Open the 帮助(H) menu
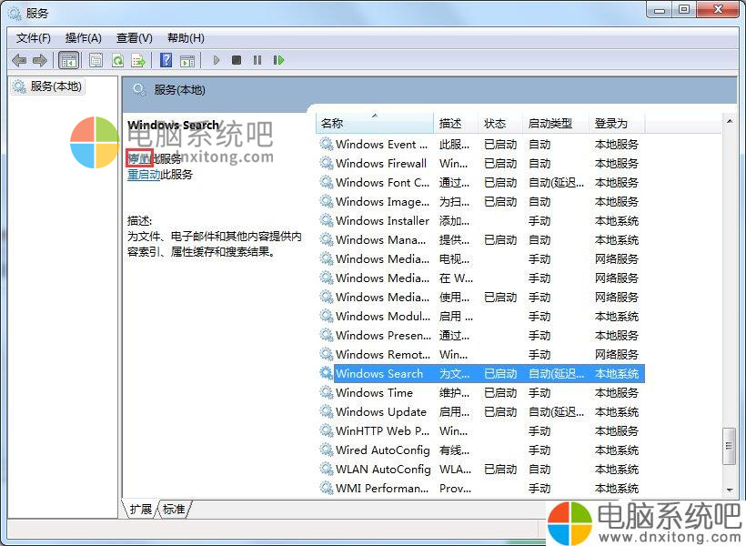Viewport: 746px width, 546px height. pyautogui.click(x=186, y=38)
